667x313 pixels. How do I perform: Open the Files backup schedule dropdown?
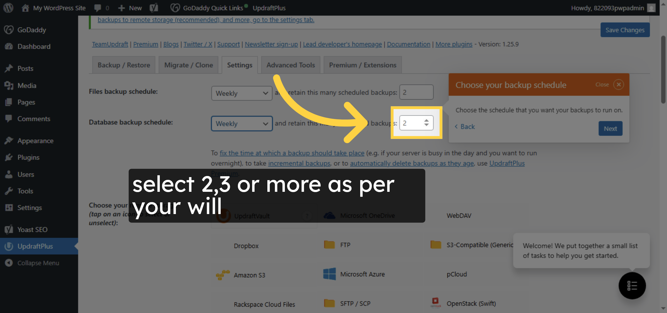coord(241,93)
